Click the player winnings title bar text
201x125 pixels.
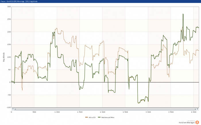pos(19,1)
